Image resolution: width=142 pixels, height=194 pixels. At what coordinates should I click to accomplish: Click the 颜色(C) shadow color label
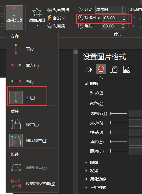[x=97, y=103]
